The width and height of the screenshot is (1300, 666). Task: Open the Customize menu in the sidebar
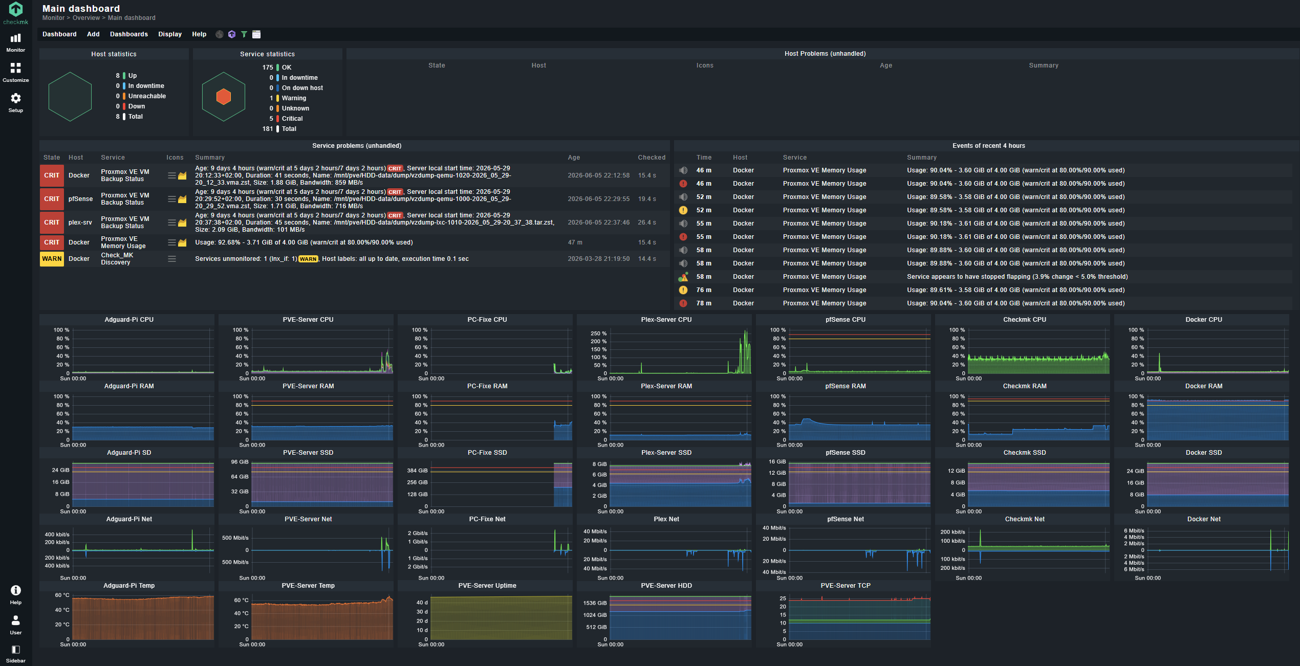(16, 72)
